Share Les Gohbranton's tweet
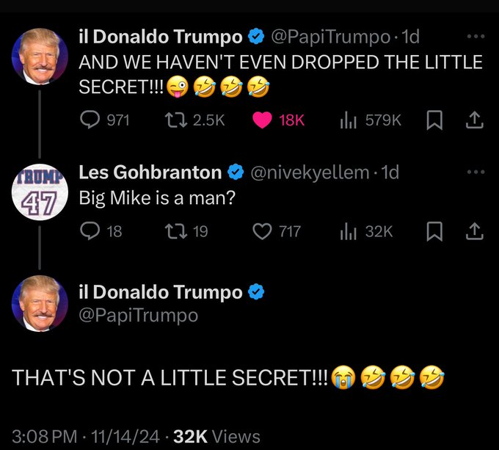The image size is (499, 450). tap(473, 231)
